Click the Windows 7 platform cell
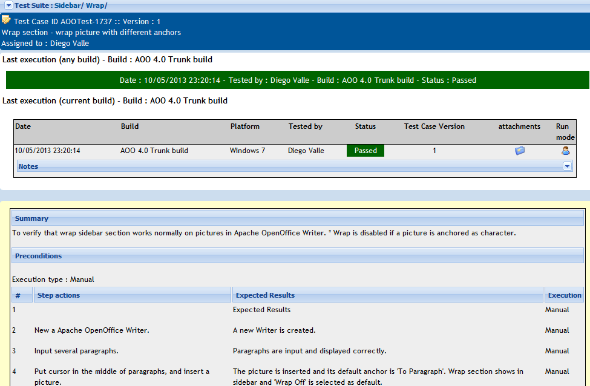Screen dimensions: 590x386 (247, 151)
